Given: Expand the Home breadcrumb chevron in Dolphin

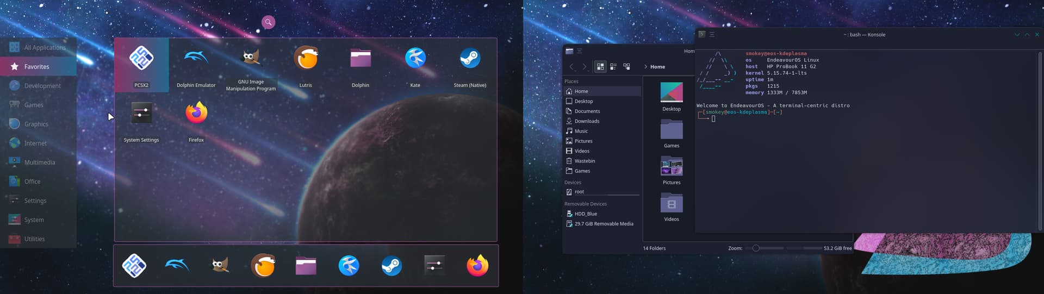Looking at the screenshot, I should pyautogui.click(x=645, y=67).
